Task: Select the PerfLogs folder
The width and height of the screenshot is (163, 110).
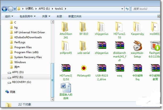Action: pyautogui.click(x=18, y=42)
